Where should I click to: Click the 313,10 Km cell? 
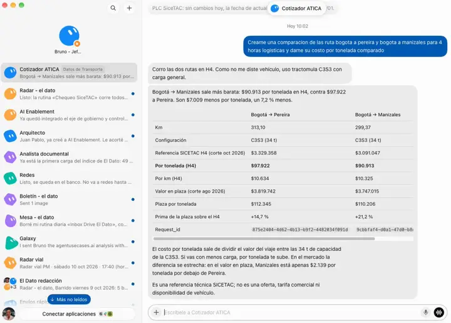258,127
